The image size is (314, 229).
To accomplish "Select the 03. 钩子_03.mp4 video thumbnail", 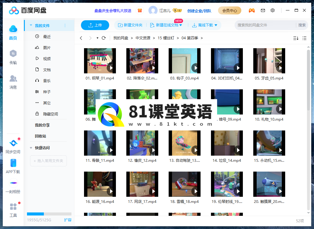I will tap(184, 61).
